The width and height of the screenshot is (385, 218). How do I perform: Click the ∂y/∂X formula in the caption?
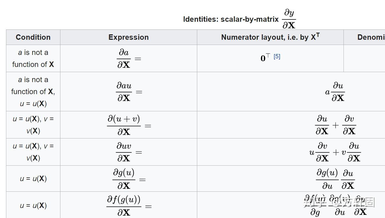point(289,19)
